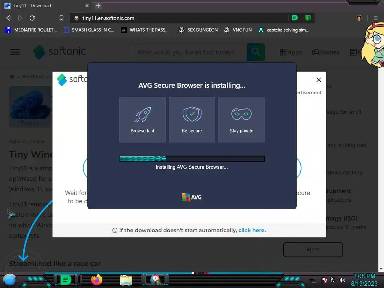Viewport: 384px width, 288px height.
Task: Reload the page with the refresh icon
Action: coord(32,18)
